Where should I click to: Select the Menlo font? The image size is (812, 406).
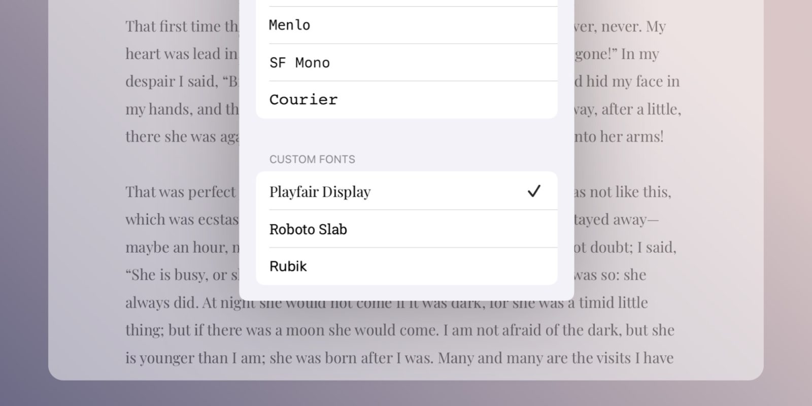coord(406,25)
